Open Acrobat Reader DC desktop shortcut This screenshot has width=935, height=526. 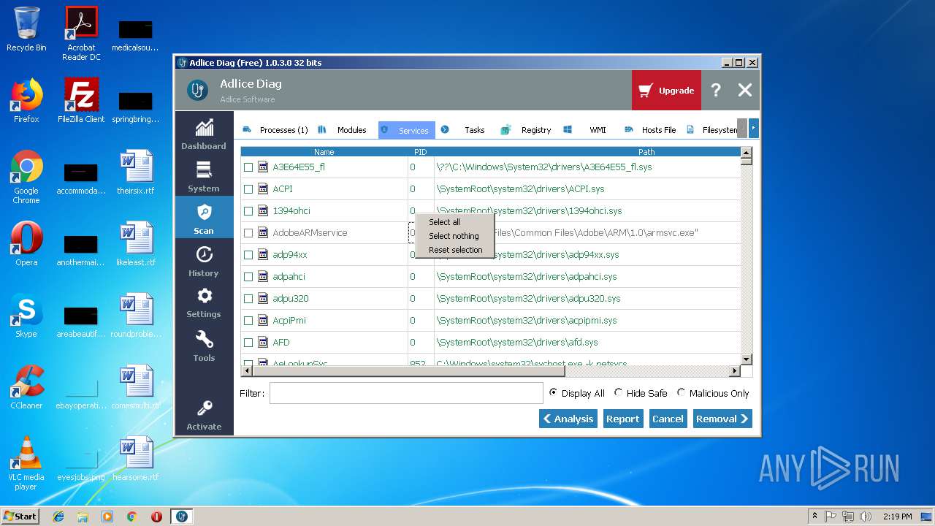(81, 34)
